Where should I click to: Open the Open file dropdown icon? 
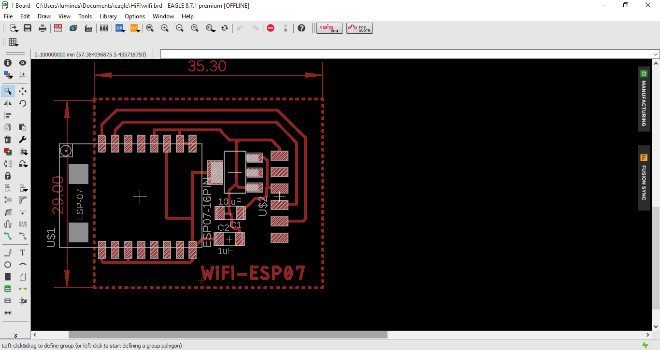[x=14, y=28]
